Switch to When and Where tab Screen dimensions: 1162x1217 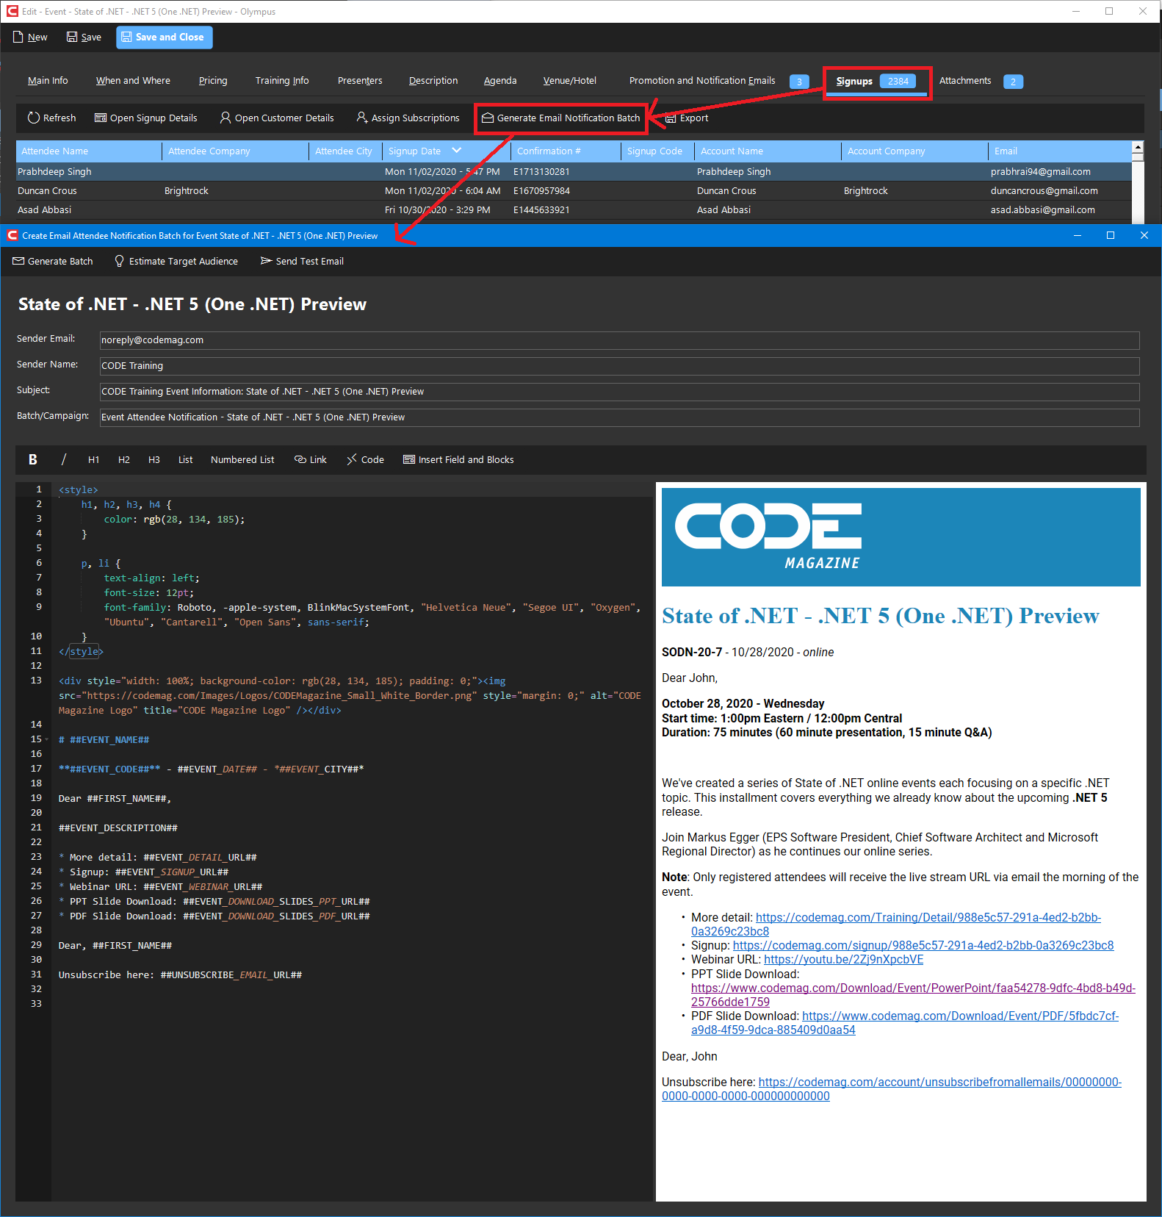point(133,81)
